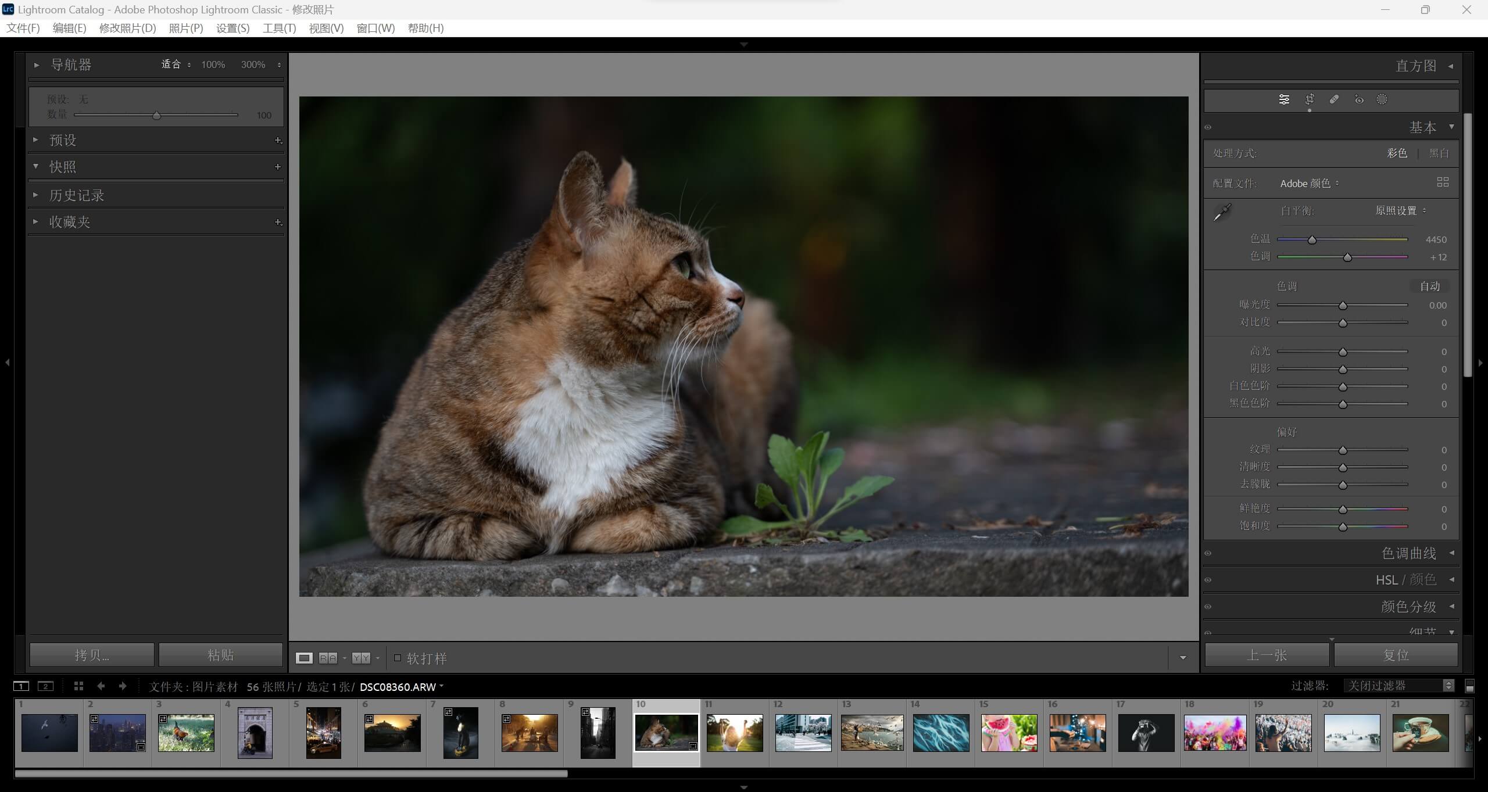Viewport: 1488px width, 792px height.
Task: Open the 照片(P) menu
Action: [186, 28]
